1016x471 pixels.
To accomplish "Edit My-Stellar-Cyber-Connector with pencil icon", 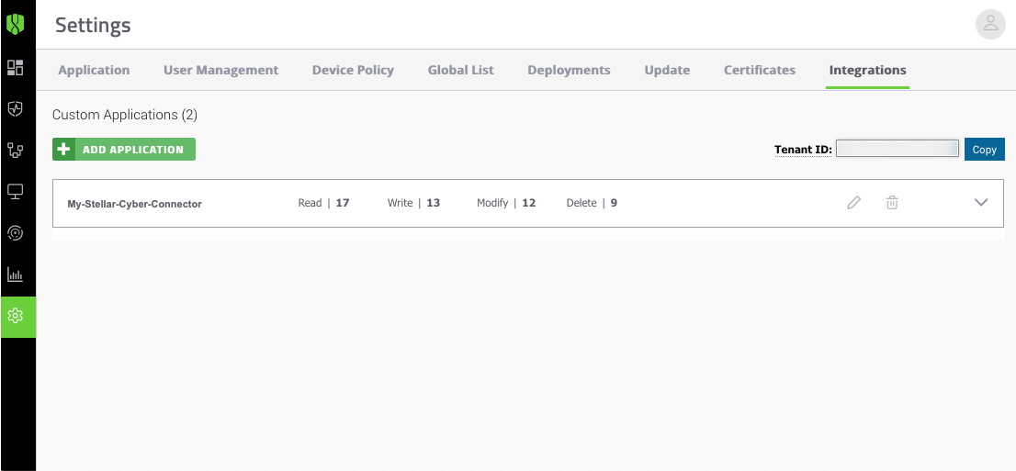I will pyautogui.click(x=854, y=203).
